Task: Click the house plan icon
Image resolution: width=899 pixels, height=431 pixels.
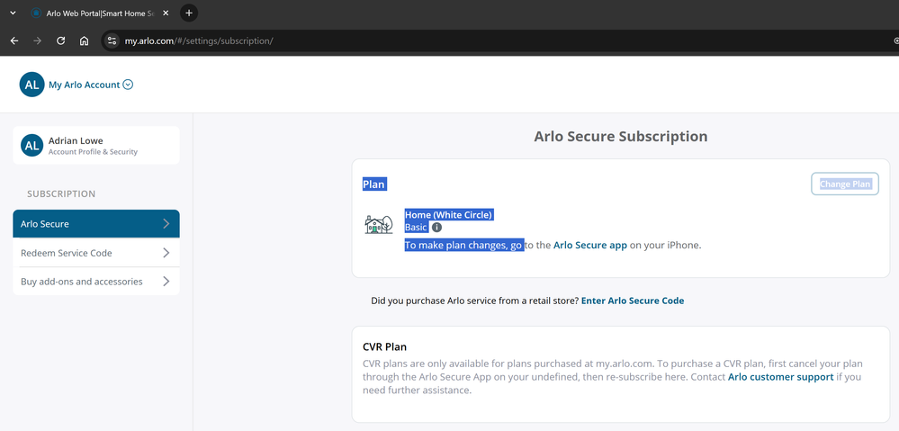Action: [x=379, y=224]
